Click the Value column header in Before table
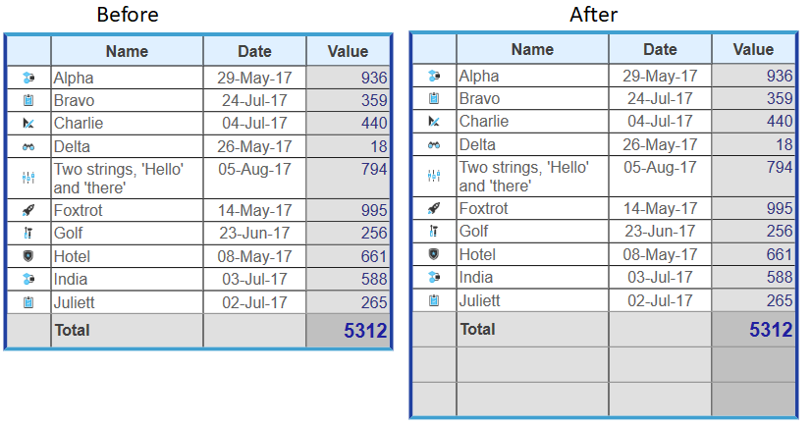 click(x=349, y=51)
